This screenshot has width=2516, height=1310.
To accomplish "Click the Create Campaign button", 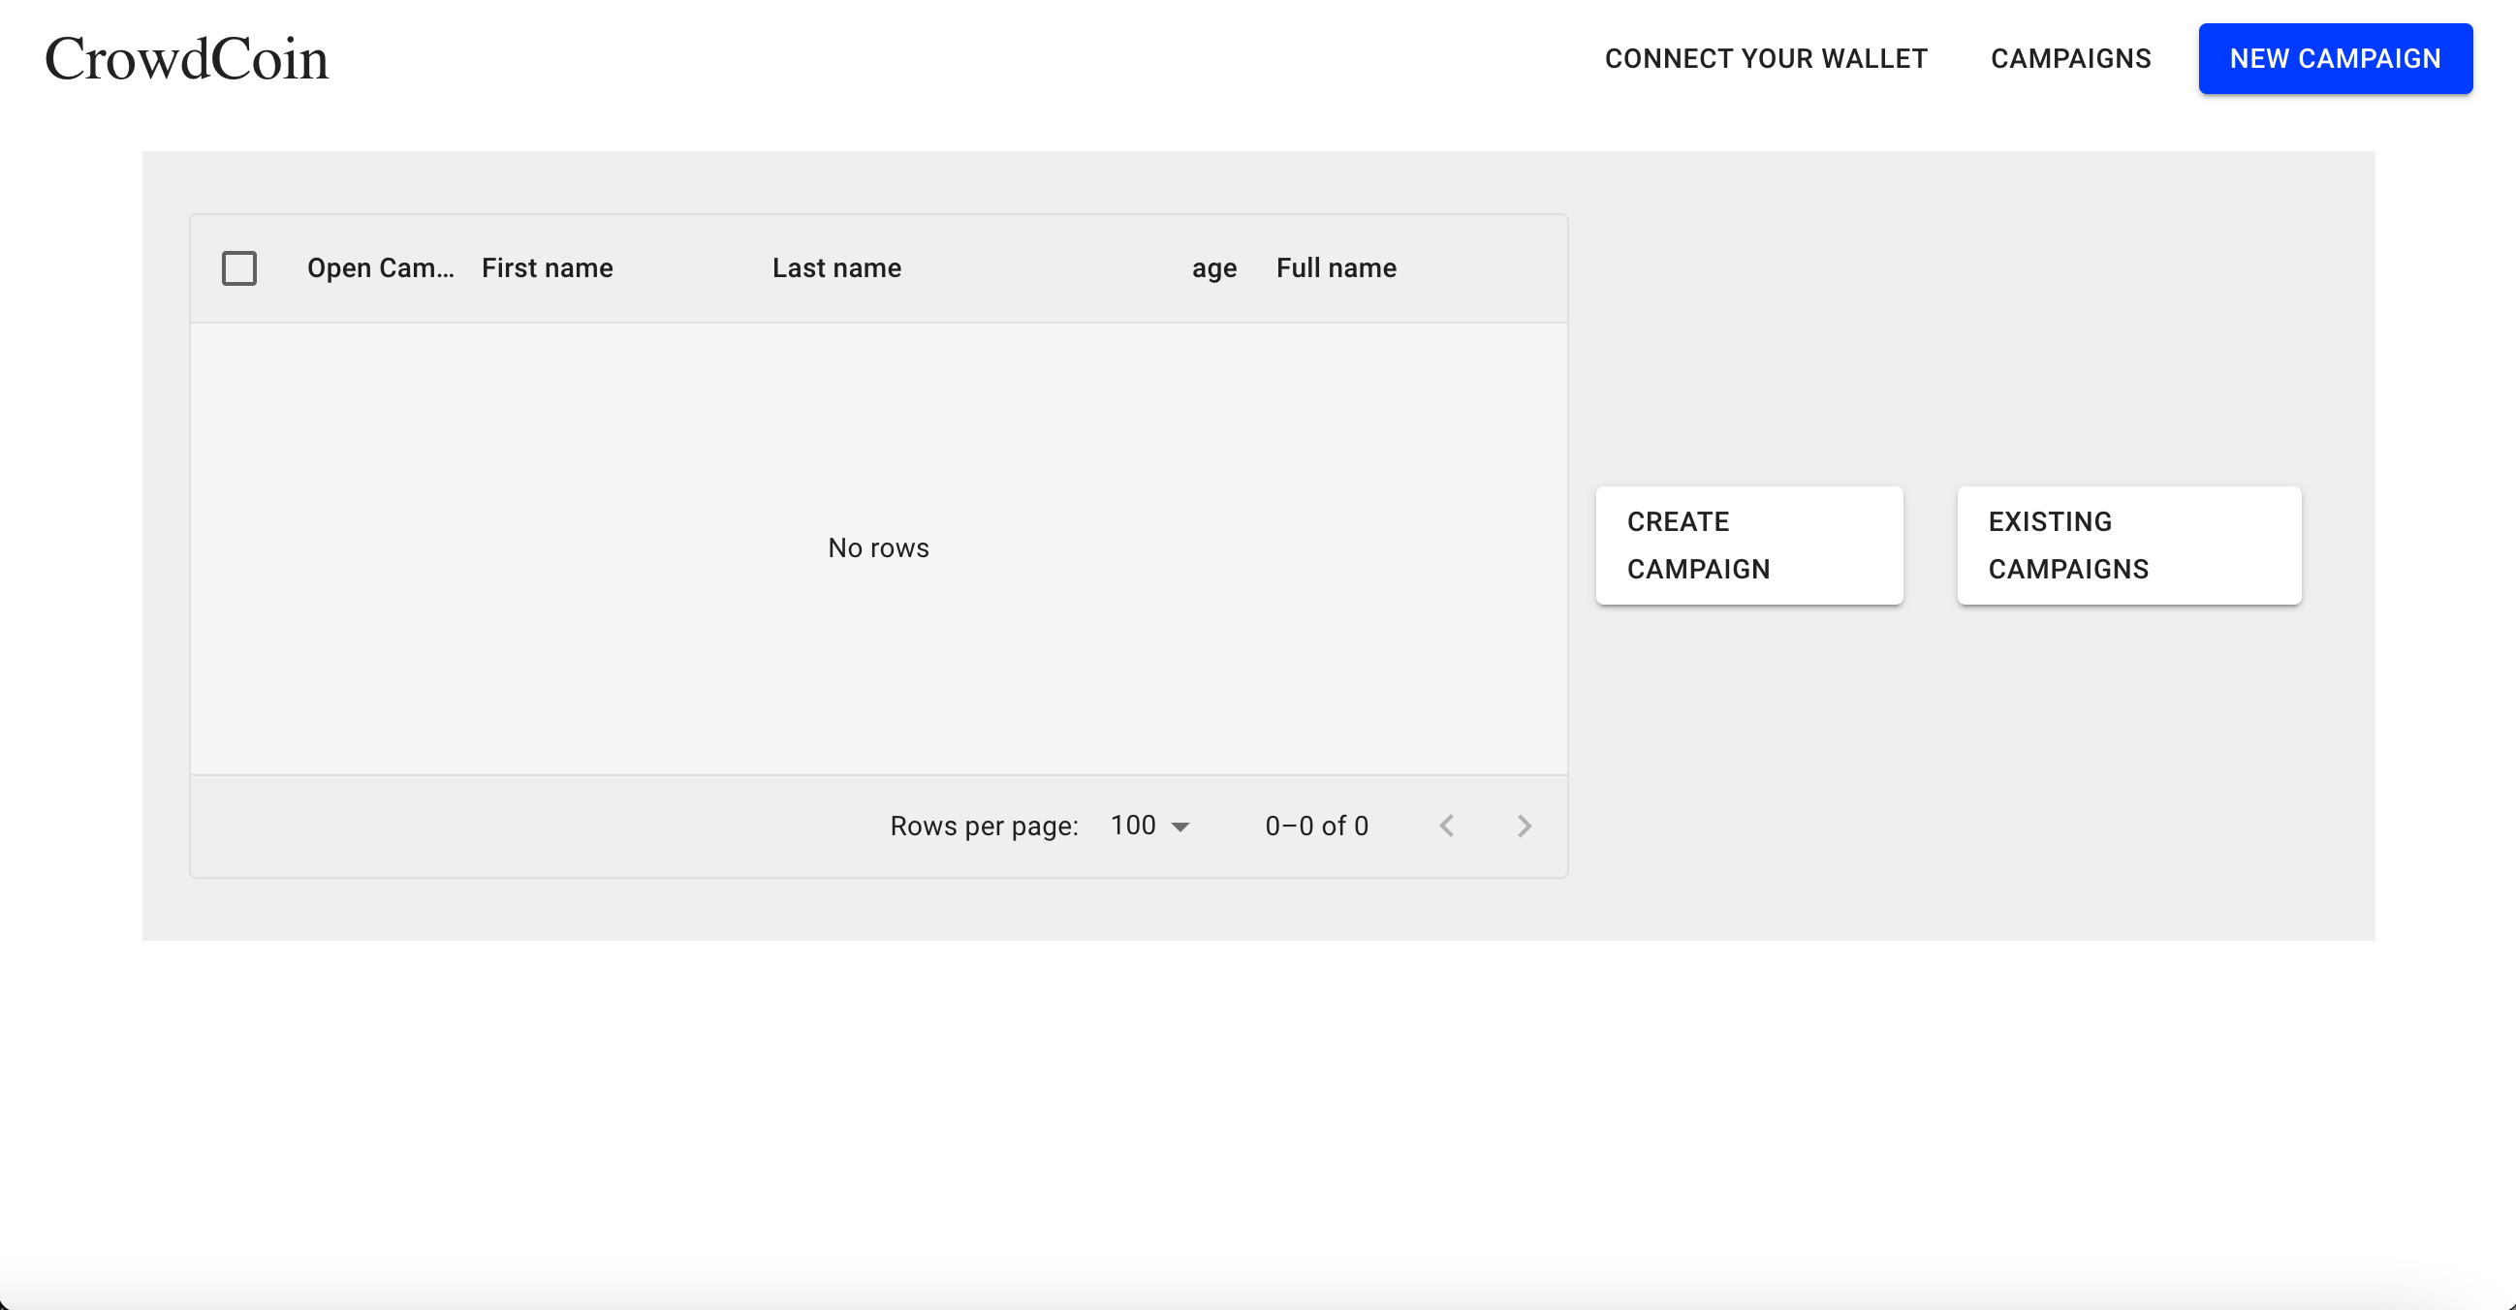I will coord(1749,546).
